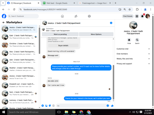The width and height of the screenshot is (154, 115).
Task: Switch to the Freeimage.host tab
Action: (95, 3)
